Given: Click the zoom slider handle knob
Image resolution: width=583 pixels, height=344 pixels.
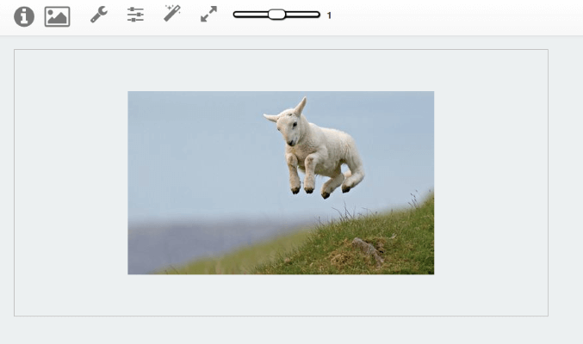Looking at the screenshot, I should (276, 15).
